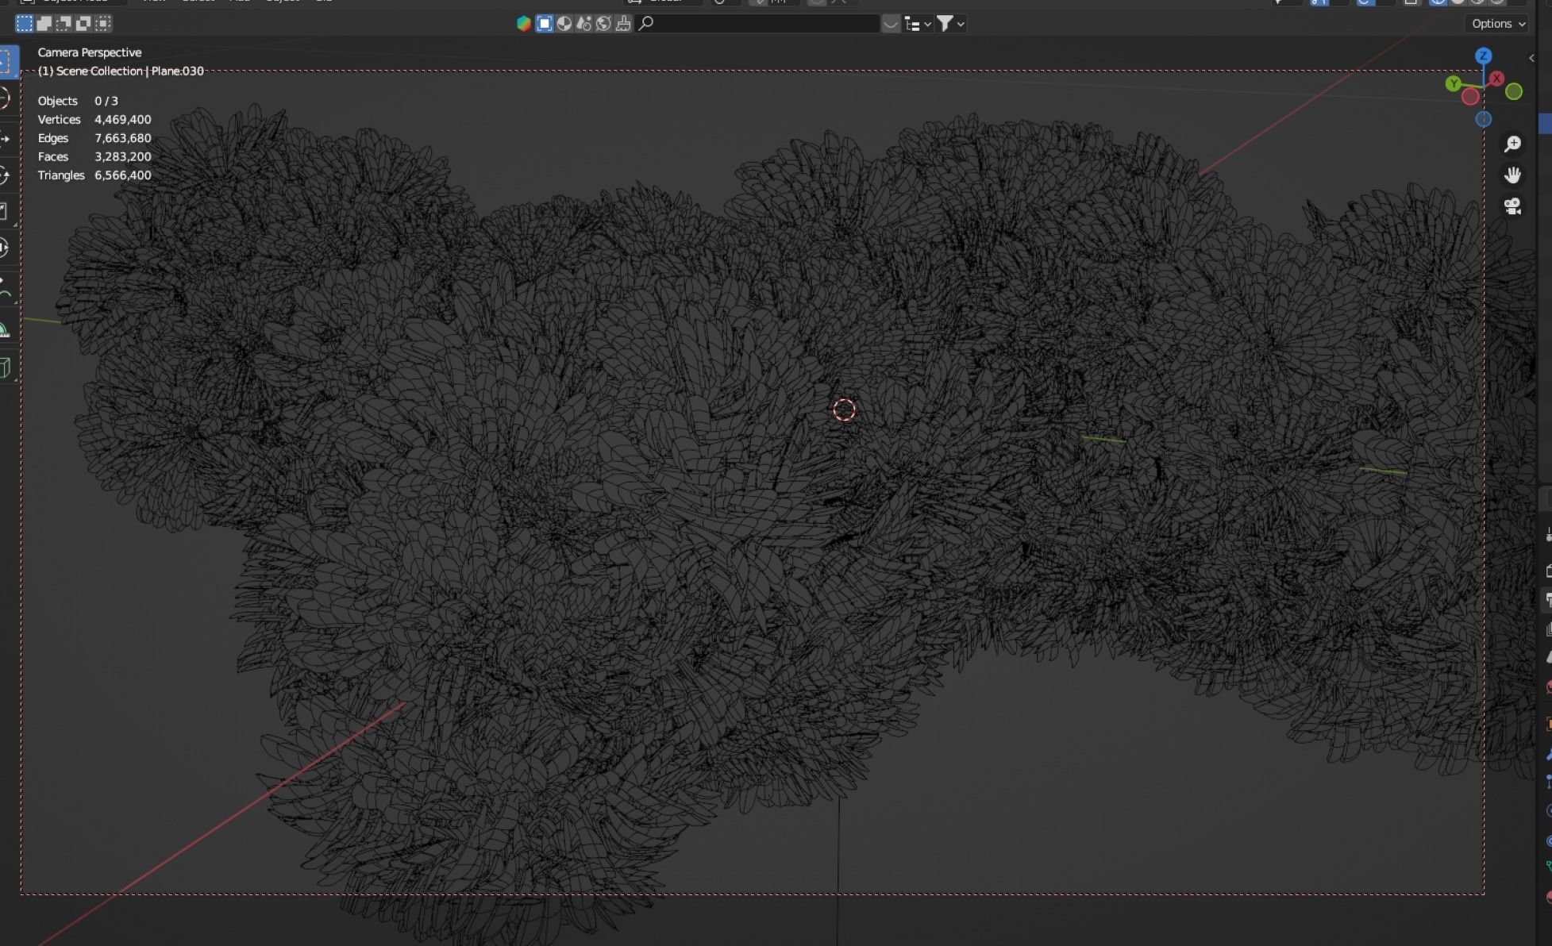Enable Subtract selection mode
Viewport: 1552px width, 946px height.
(64, 24)
